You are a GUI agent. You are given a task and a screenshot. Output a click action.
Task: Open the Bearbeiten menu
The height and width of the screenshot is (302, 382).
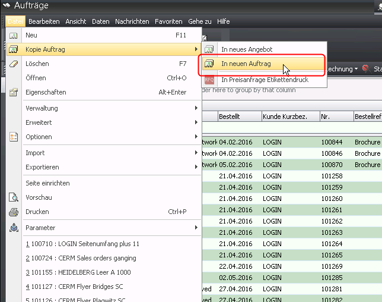click(44, 21)
